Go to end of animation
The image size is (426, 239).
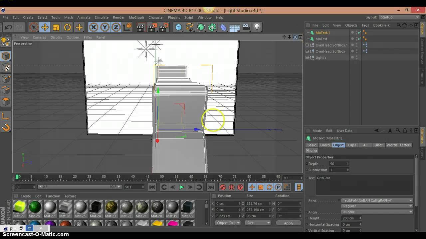coord(211,187)
